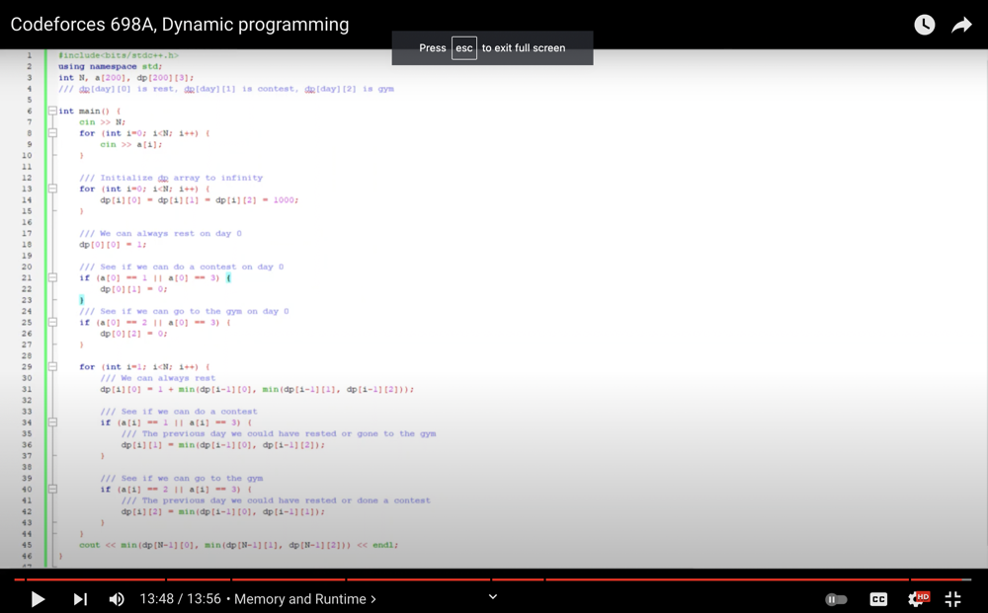Click the Watch later clock icon
Viewport: 988px width, 613px height.
(924, 25)
